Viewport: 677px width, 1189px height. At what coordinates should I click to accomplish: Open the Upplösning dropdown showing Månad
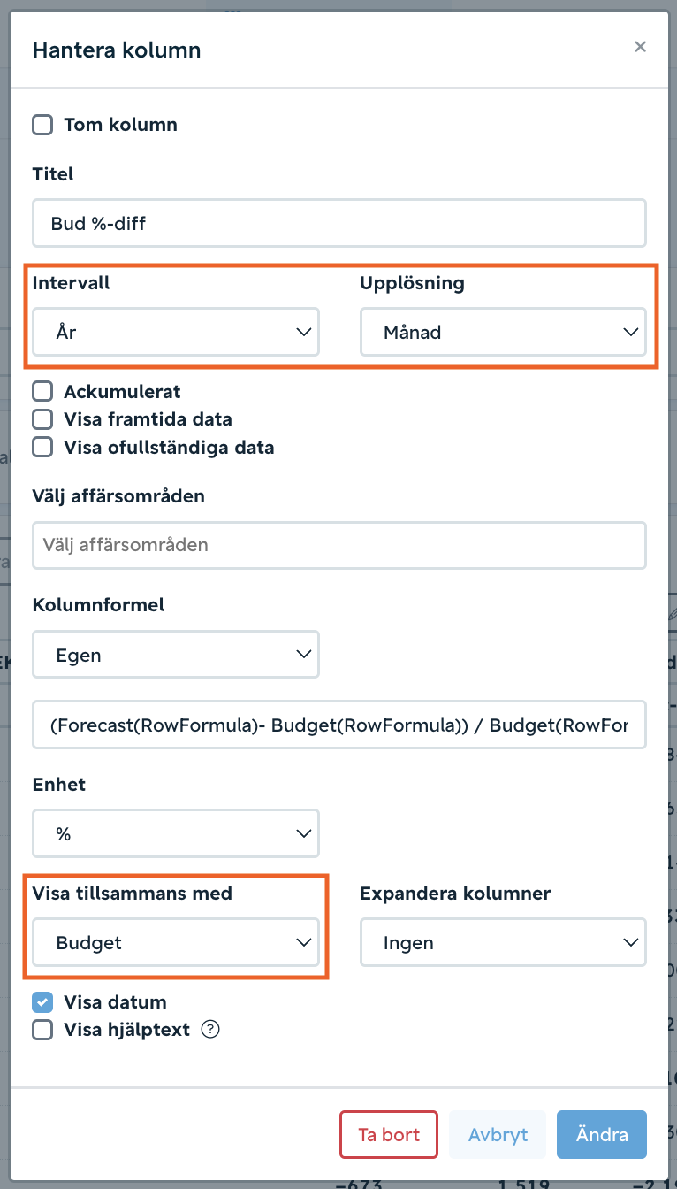pos(503,333)
